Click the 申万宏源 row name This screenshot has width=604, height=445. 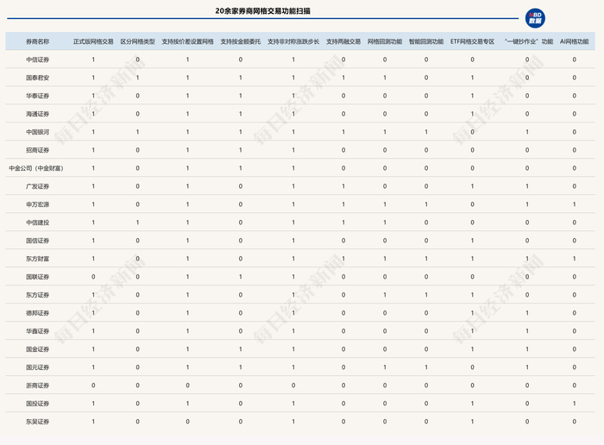tap(37, 204)
